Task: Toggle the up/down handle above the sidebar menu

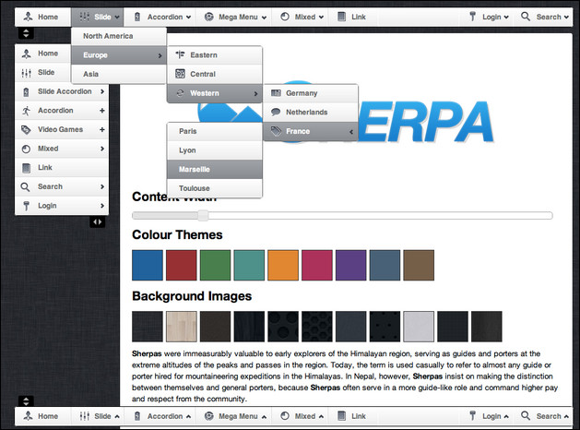Action: click(25, 33)
